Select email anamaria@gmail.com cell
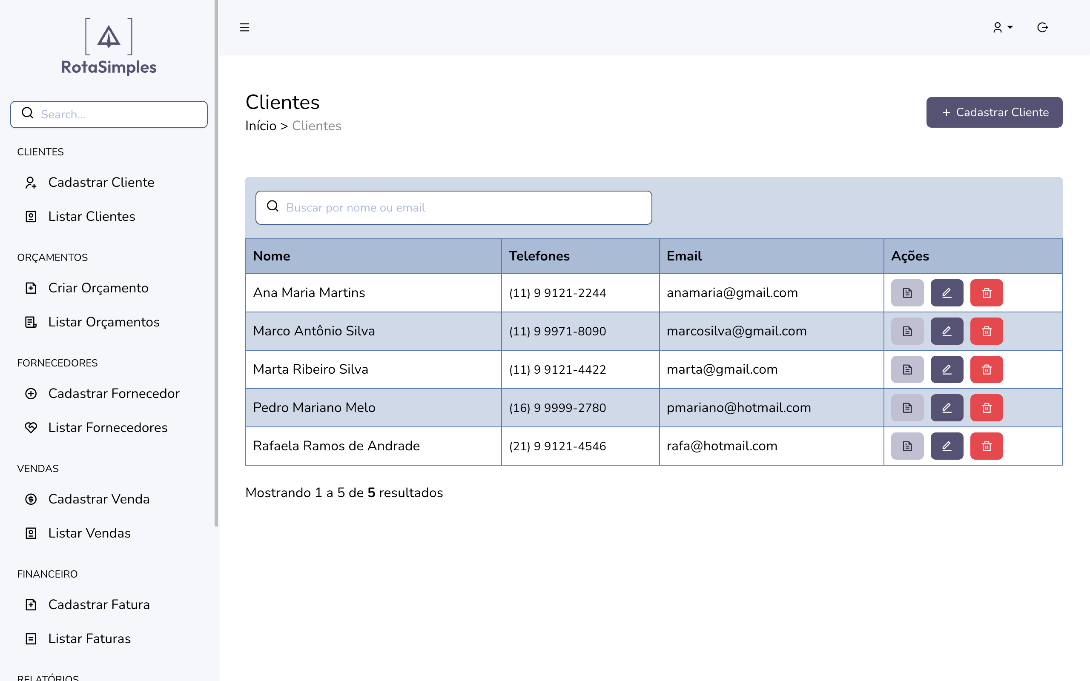Viewport: 1090px width, 681px height. coord(771,293)
